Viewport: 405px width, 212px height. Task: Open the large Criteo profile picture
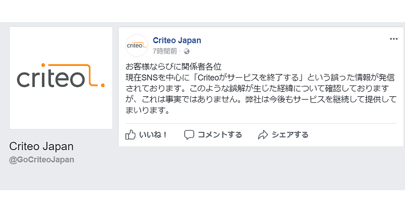click(x=61, y=78)
